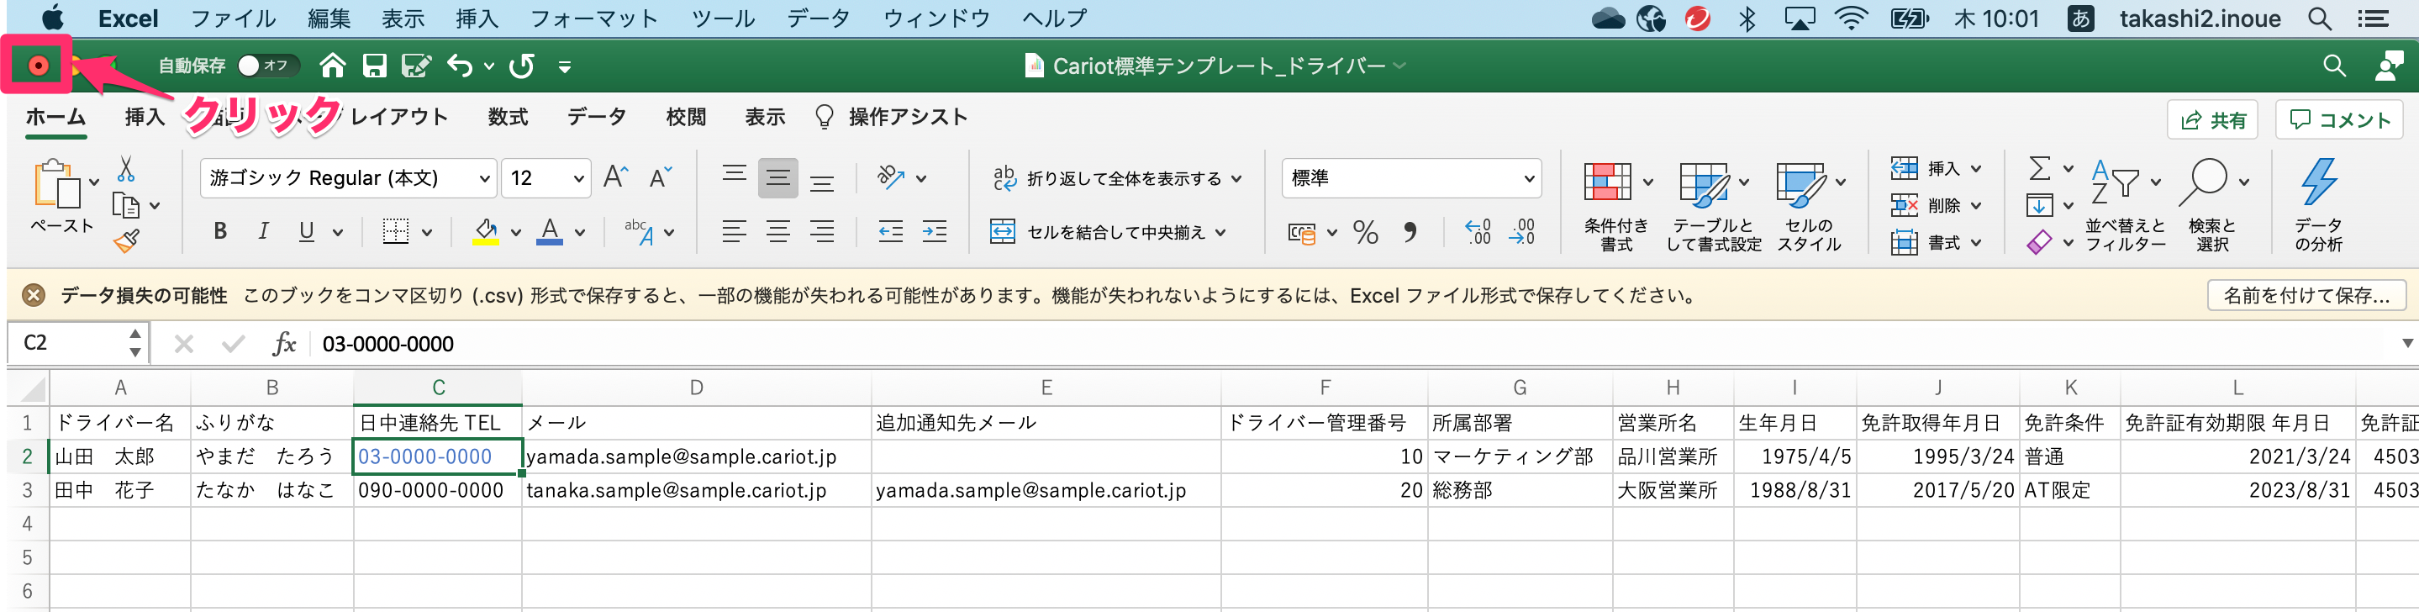
Task: Toggle Center horizontally alignment
Action: [x=777, y=232]
